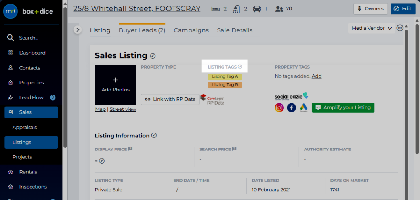Click the bathrooms shower icon
This screenshot has width=420, height=200.
236,9
